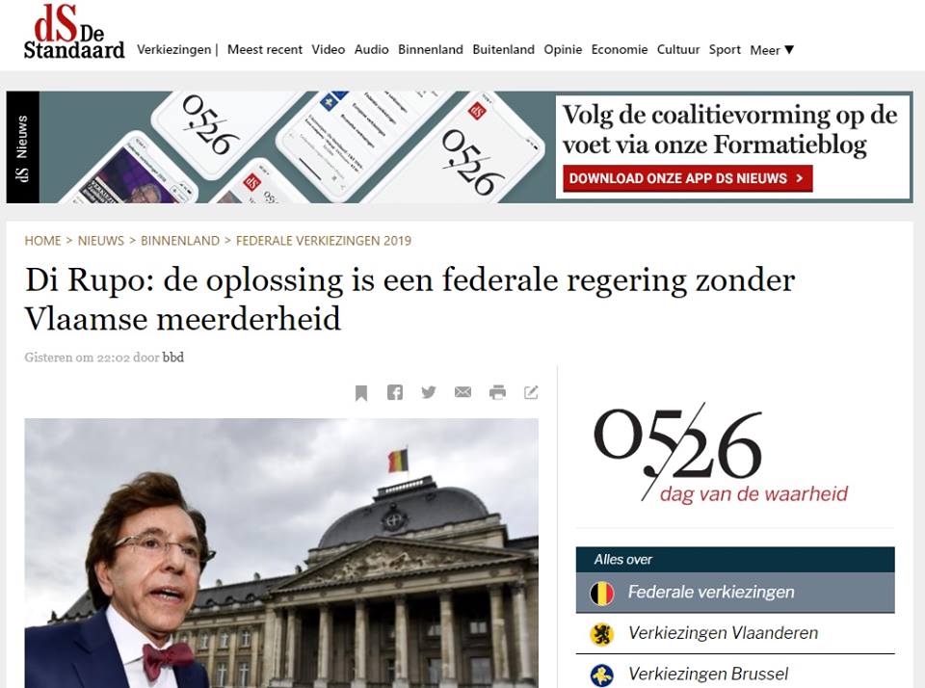The width and height of the screenshot is (925, 688).
Task: Email the article using the envelope icon
Action: (463, 392)
